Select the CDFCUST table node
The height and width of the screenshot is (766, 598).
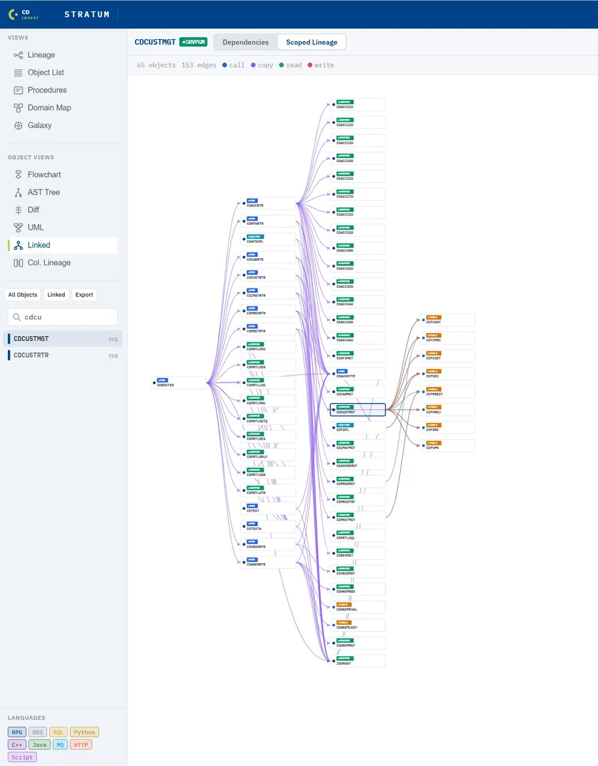[x=448, y=356]
